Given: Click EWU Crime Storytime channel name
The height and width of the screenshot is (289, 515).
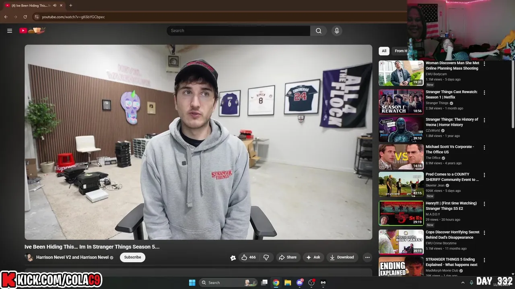Looking at the screenshot, I should pos(441,243).
